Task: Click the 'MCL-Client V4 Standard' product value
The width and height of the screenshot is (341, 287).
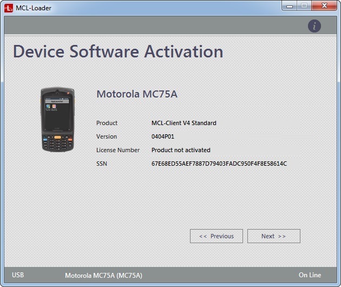Action: pyautogui.click(x=183, y=123)
